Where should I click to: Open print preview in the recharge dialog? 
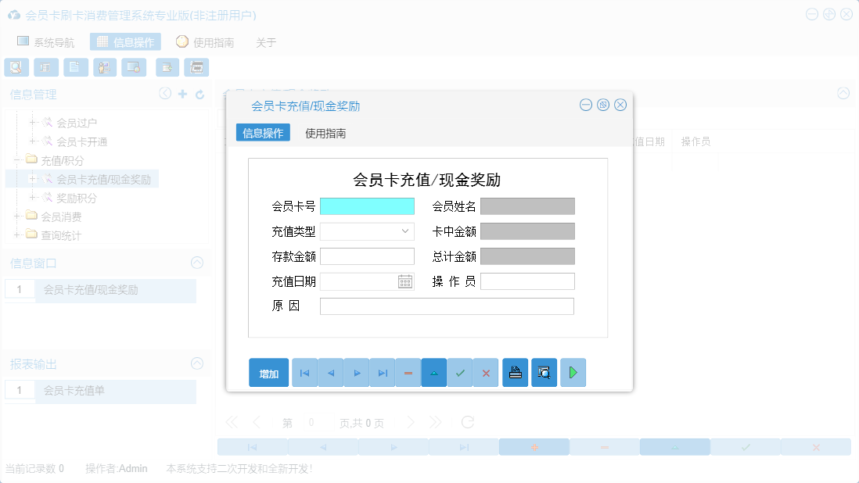click(544, 373)
